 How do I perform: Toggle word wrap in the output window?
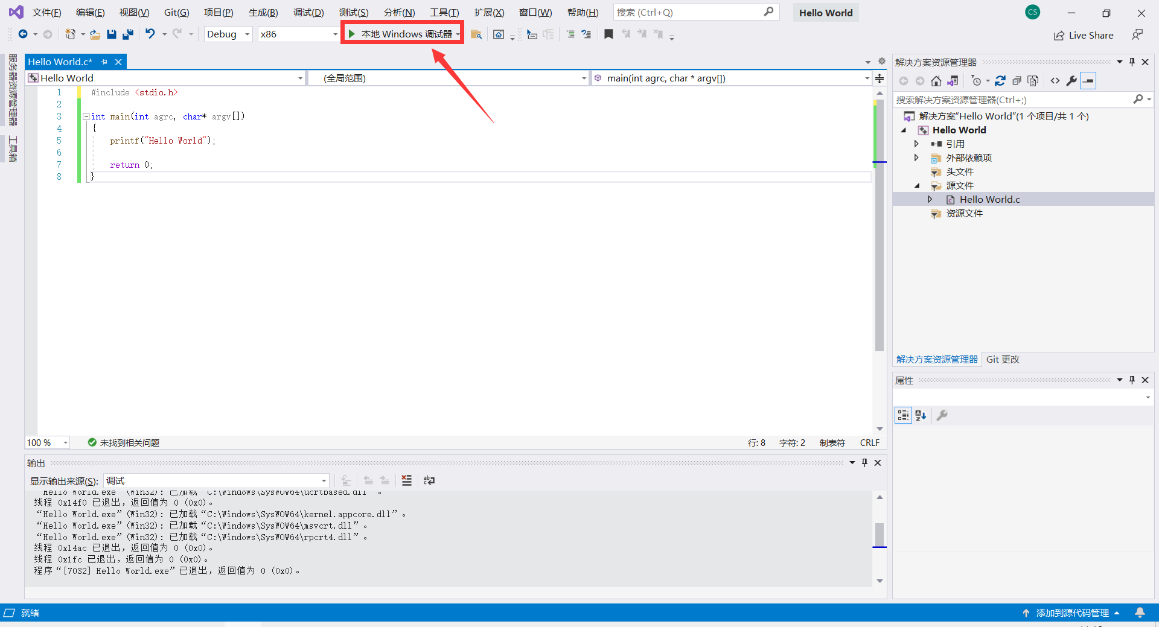click(429, 480)
